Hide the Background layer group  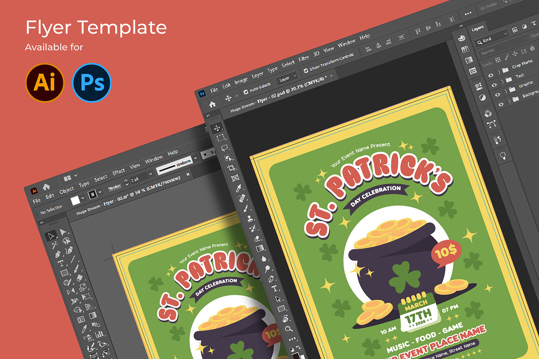point(501,104)
